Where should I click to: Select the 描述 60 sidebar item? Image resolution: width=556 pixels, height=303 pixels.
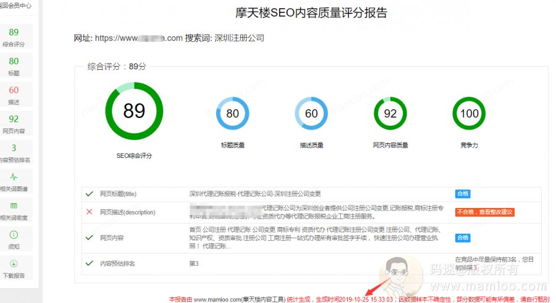tap(14, 94)
